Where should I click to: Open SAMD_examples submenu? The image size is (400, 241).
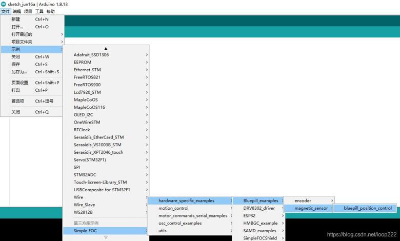point(258,231)
